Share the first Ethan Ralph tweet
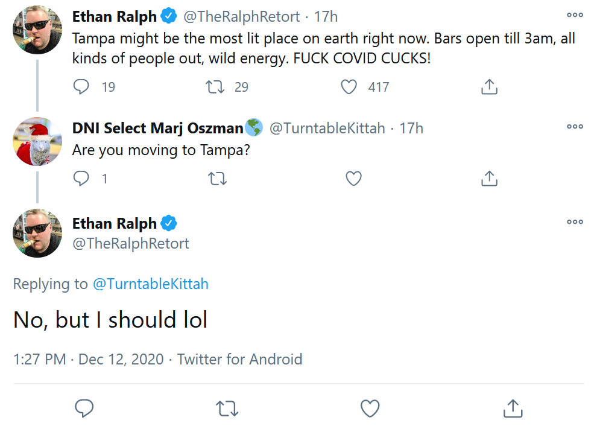597x426 pixels. (x=489, y=87)
